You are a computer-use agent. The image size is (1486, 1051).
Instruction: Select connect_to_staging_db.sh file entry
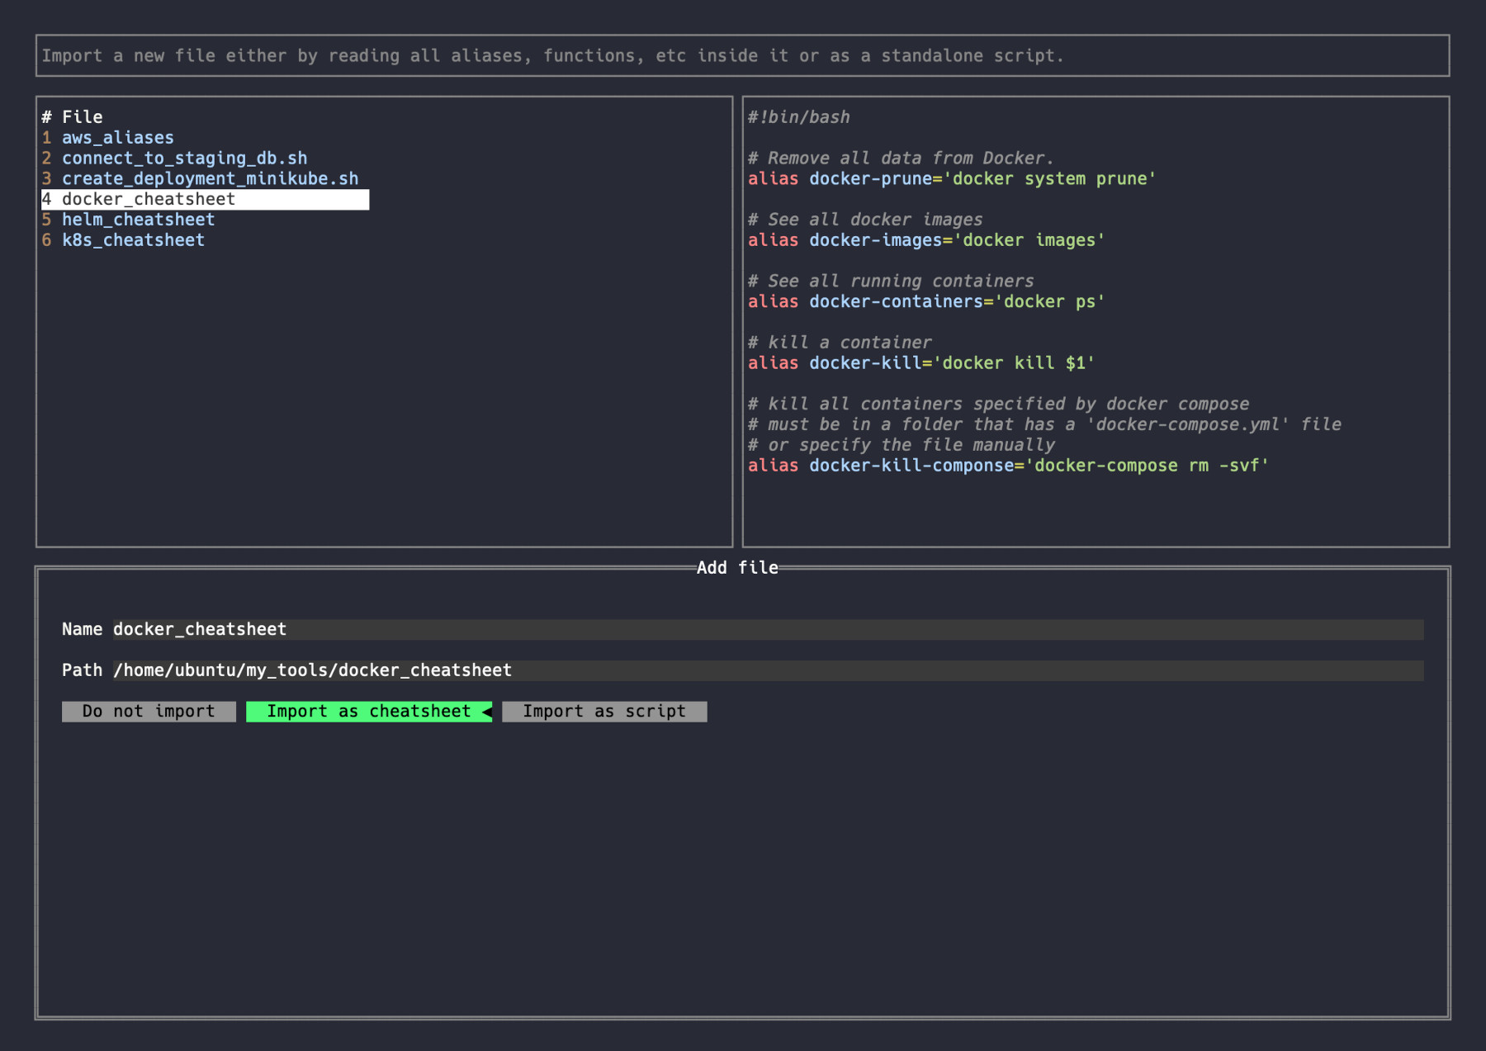(184, 159)
